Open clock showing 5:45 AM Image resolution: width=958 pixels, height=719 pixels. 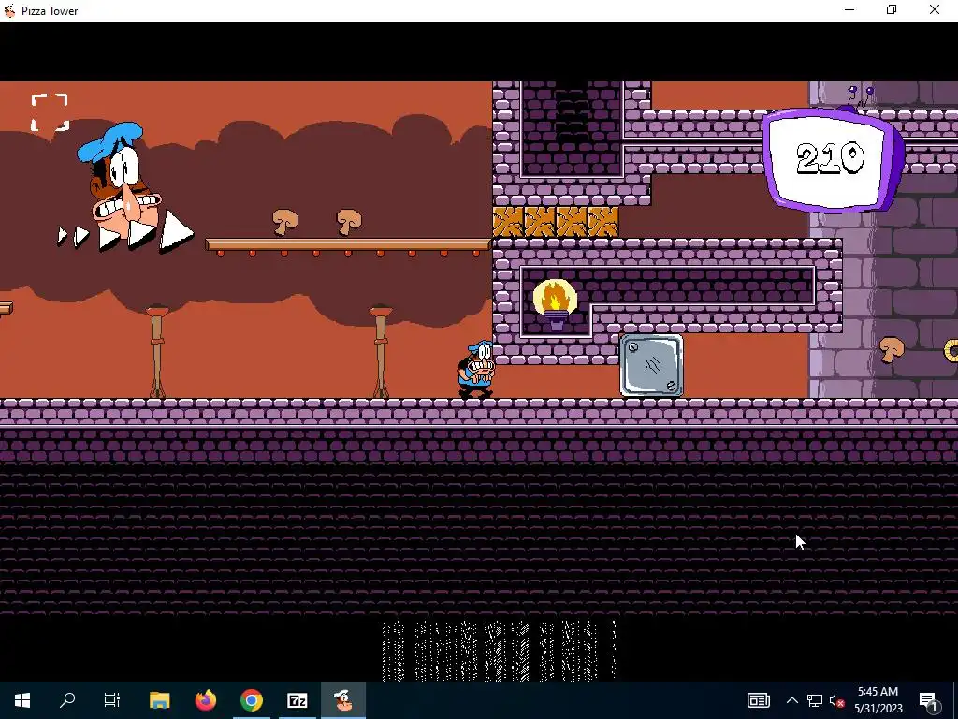pos(878,700)
